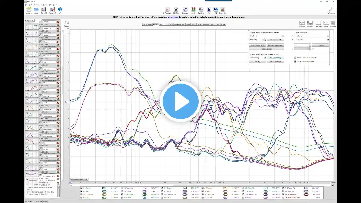Uncheck the 1: L Tweet trace checkbox

coord(82,188)
